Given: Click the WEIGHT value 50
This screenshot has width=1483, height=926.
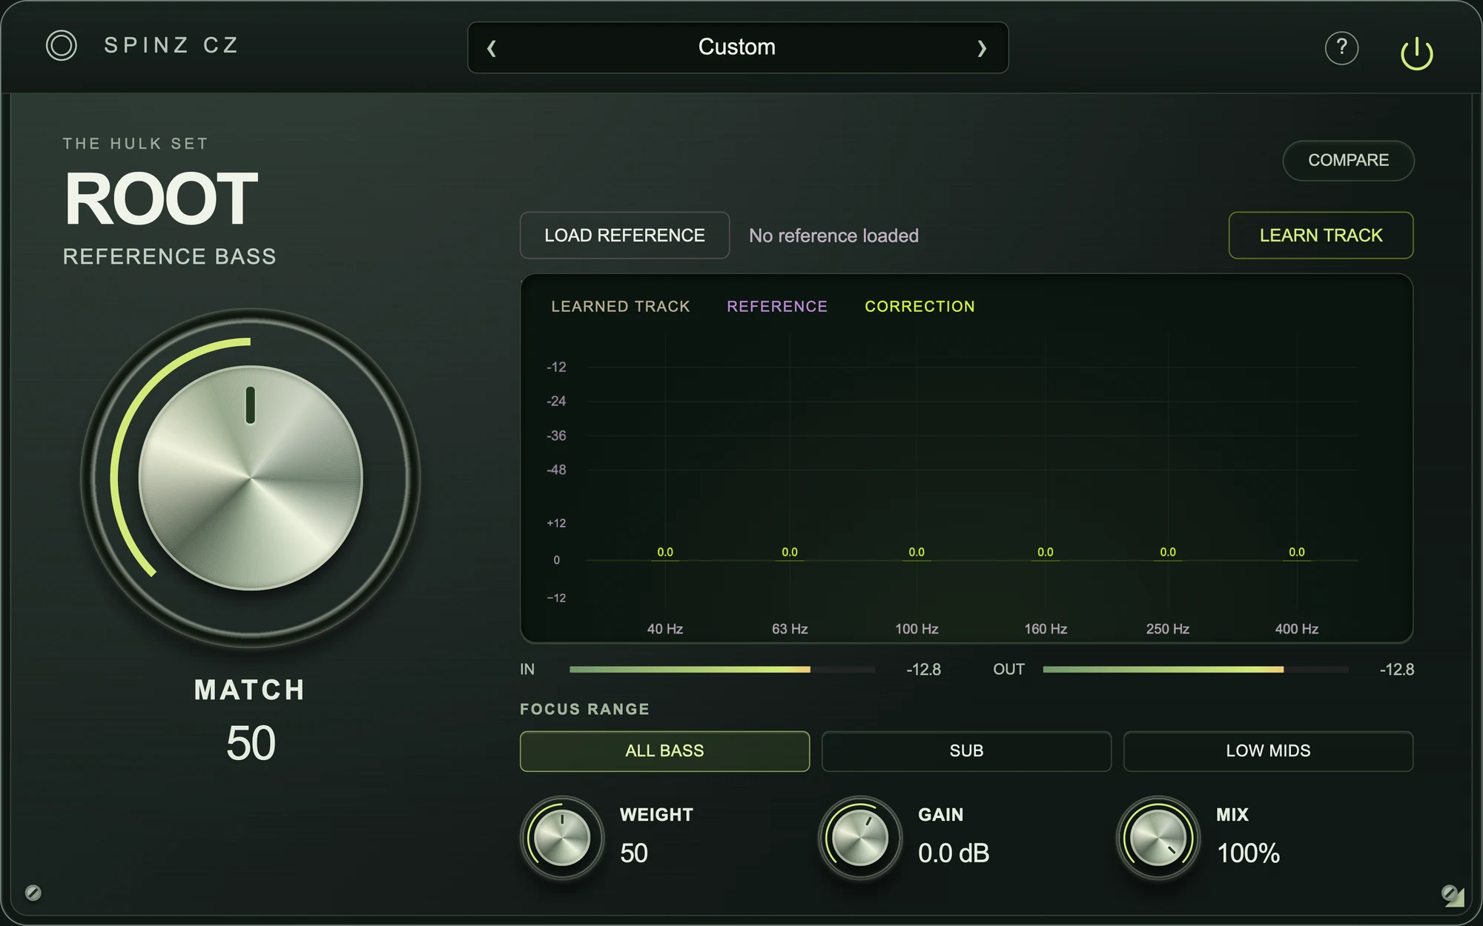Looking at the screenshot, I should (634, 853).
